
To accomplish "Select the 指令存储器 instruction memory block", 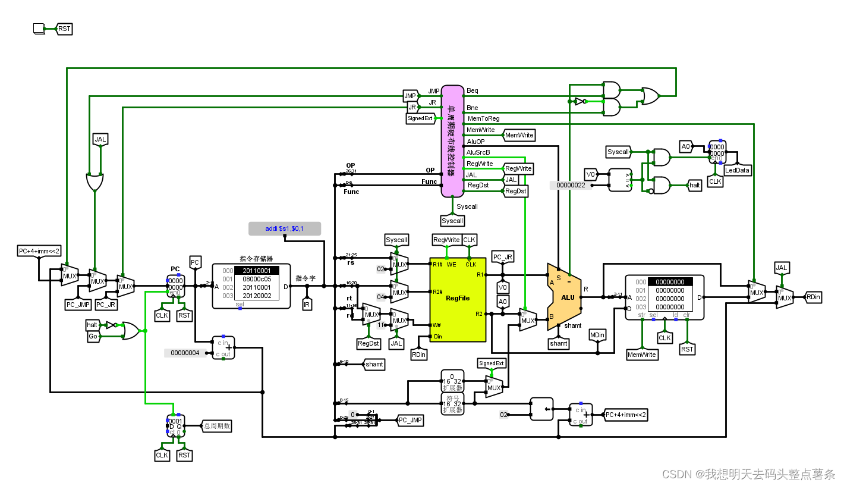I will coord(251,286).
